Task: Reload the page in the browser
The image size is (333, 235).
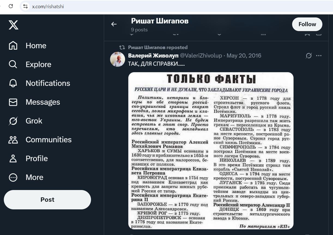Action: (x=11, y=6)
